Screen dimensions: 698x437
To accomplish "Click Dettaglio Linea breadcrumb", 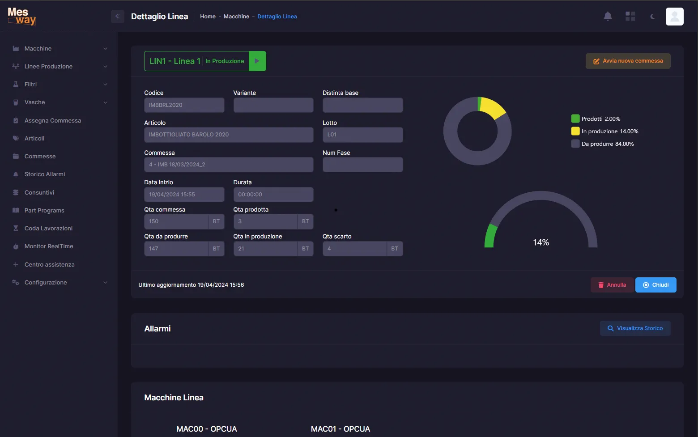I will point(277,17).
